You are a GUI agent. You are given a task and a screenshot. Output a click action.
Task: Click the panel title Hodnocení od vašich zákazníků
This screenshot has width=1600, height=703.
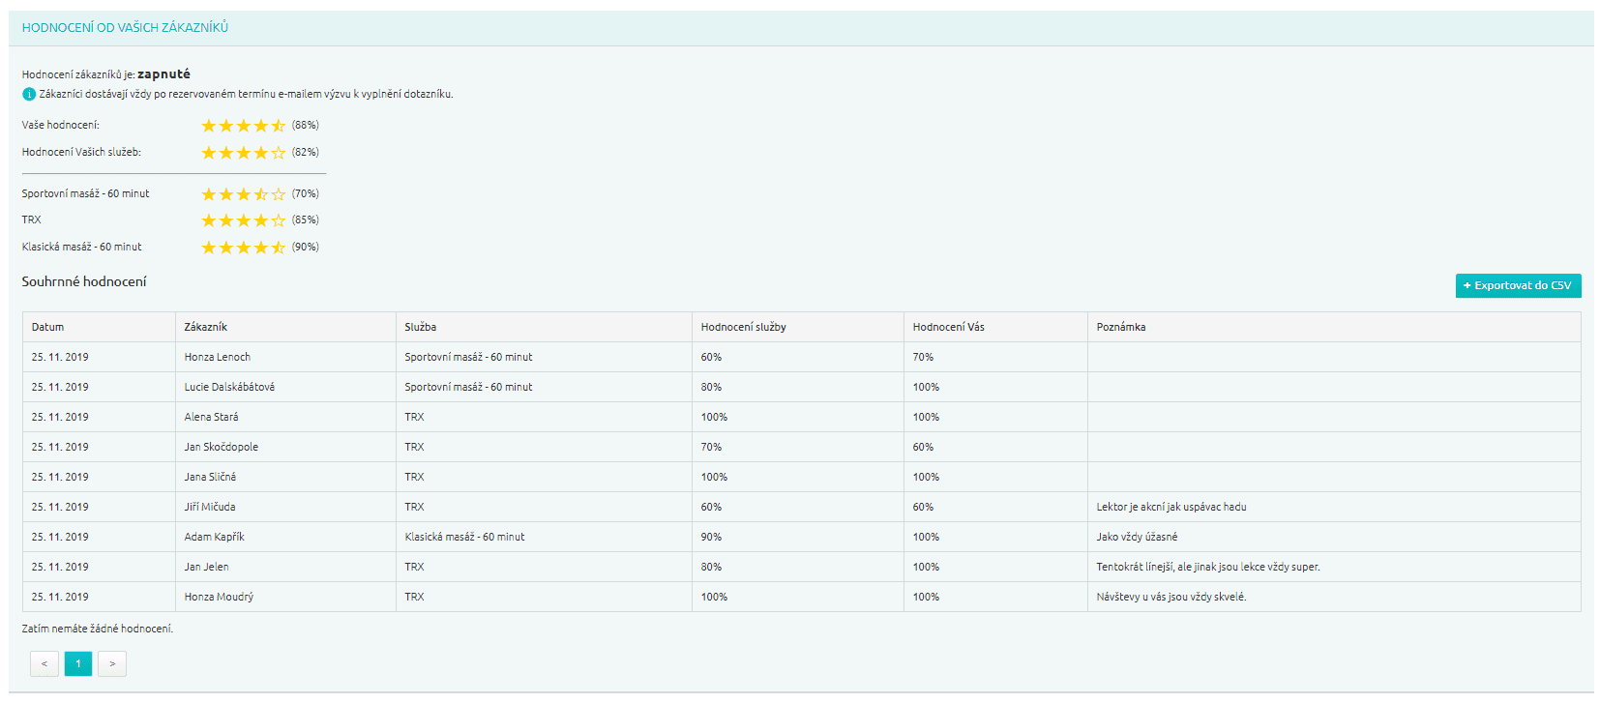click(125, 28)
